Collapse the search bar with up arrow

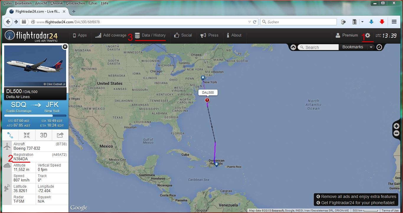[x=293, y=47]
